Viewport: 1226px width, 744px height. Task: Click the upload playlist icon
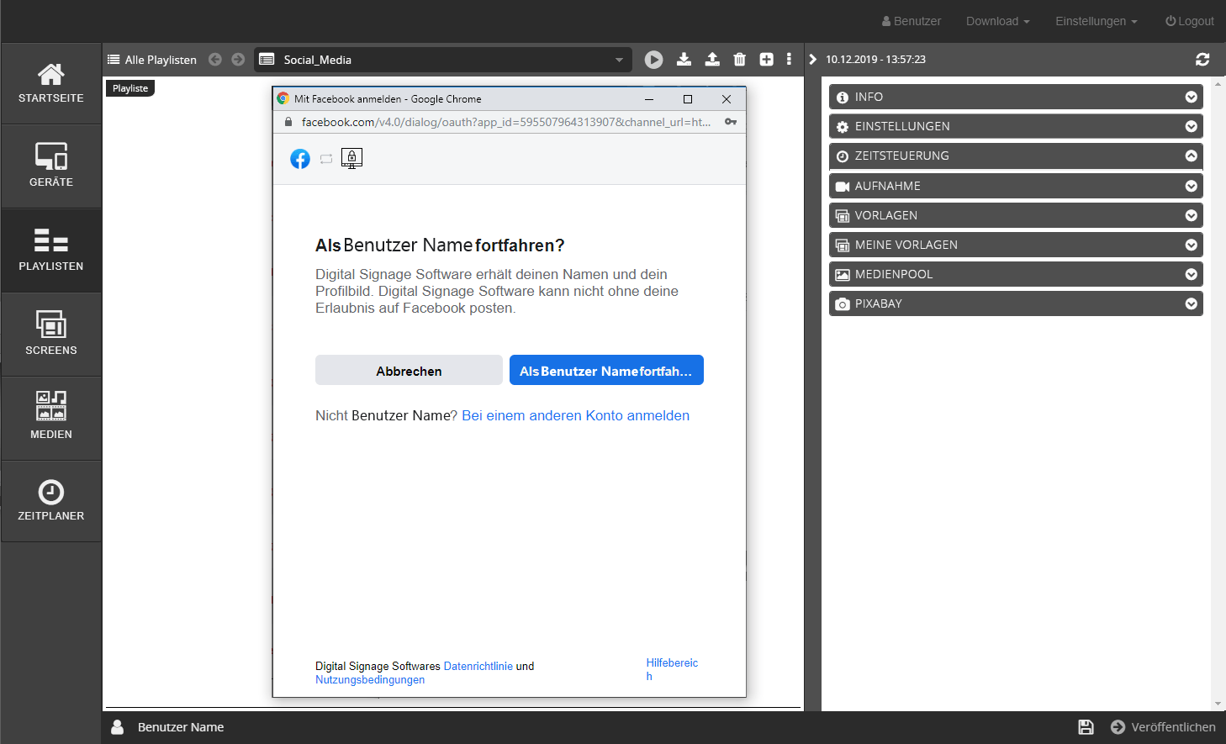point(712,60)
